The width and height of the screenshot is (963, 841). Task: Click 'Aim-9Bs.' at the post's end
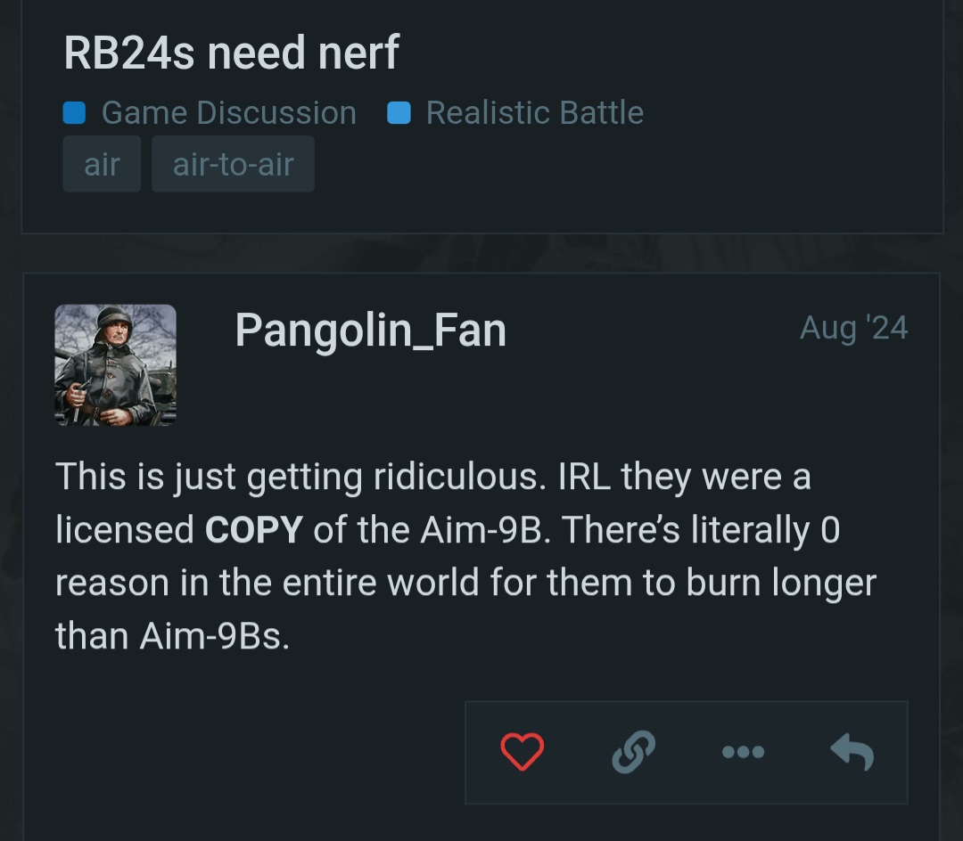214,636
